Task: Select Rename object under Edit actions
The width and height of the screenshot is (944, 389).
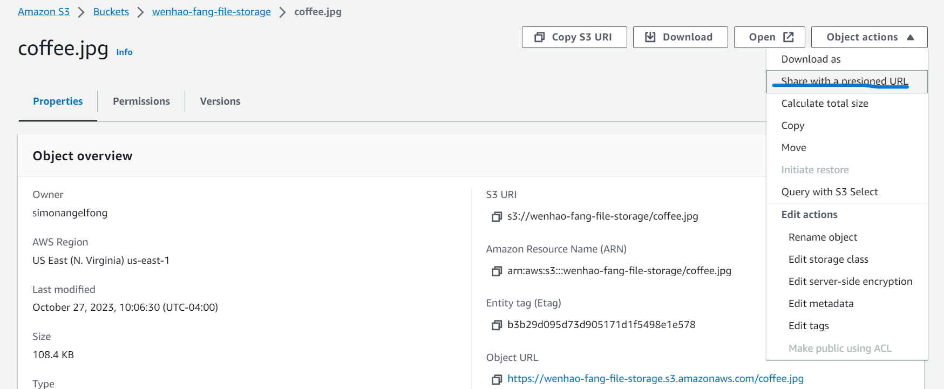Action: pyautogui.click(x=847, y=237)
